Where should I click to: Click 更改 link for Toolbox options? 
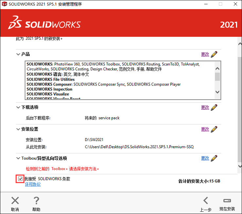pos(205,158)
